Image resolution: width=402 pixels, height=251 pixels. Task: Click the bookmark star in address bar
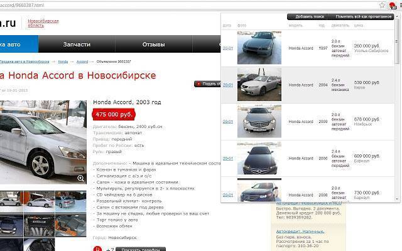point(382,5)
